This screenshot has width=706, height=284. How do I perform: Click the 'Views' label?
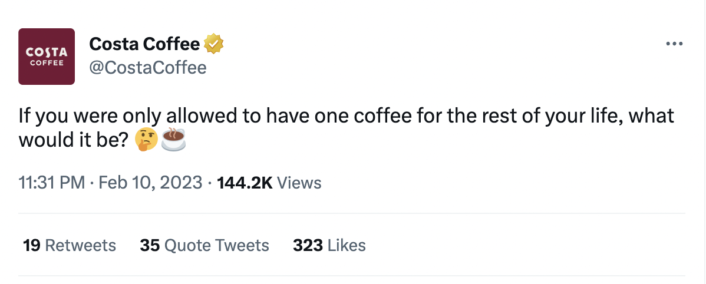click(x=299, y=183)
